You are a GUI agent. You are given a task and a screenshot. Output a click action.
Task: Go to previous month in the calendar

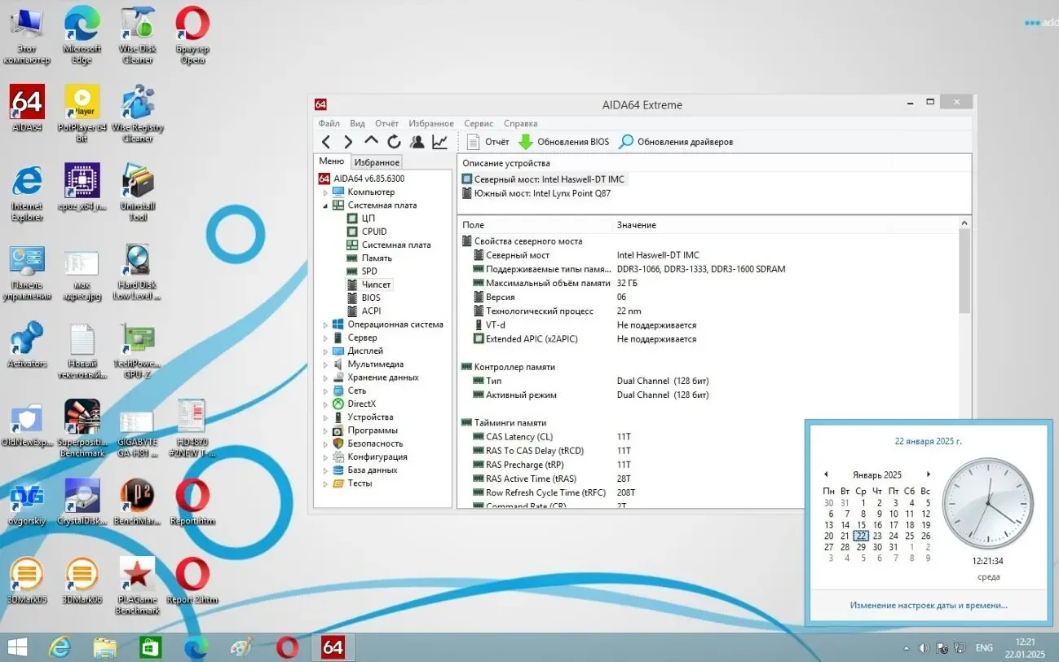[x=826, y=474]
